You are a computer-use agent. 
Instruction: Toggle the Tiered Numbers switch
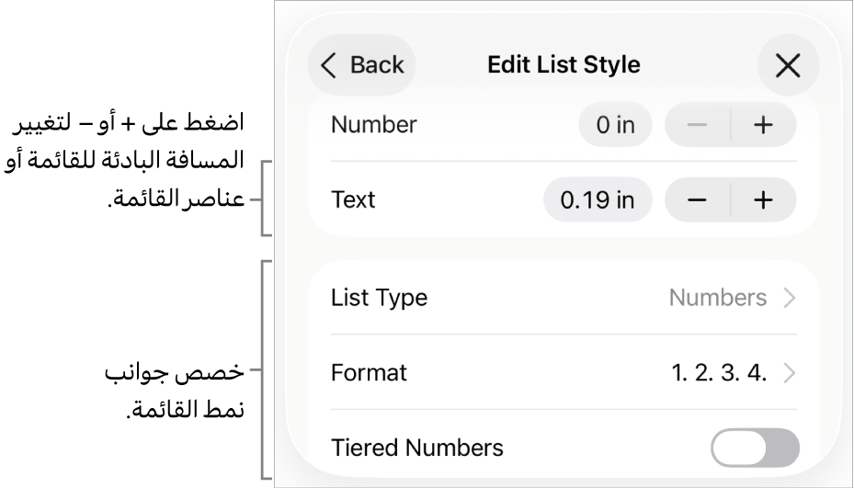(755, 448)
